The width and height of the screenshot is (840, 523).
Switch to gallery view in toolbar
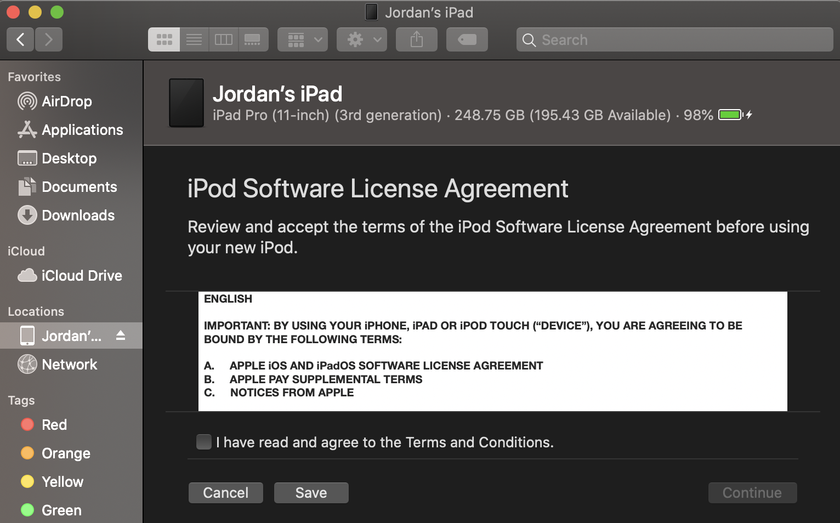coord(253,39)
